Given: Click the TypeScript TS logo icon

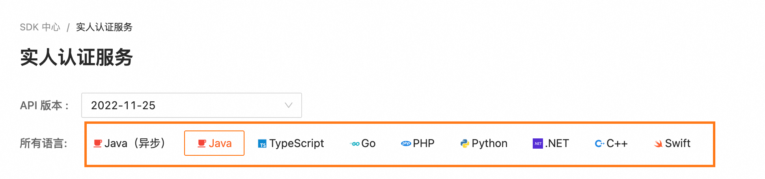Looking at the screenshot, I should point(262,144).
